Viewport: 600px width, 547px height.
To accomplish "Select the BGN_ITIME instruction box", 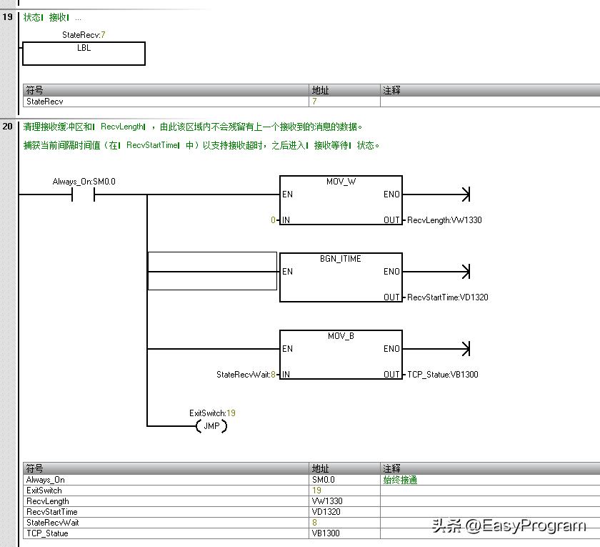I will click(341, 277).
